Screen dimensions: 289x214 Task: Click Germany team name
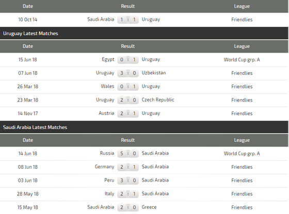pos(104,167)
